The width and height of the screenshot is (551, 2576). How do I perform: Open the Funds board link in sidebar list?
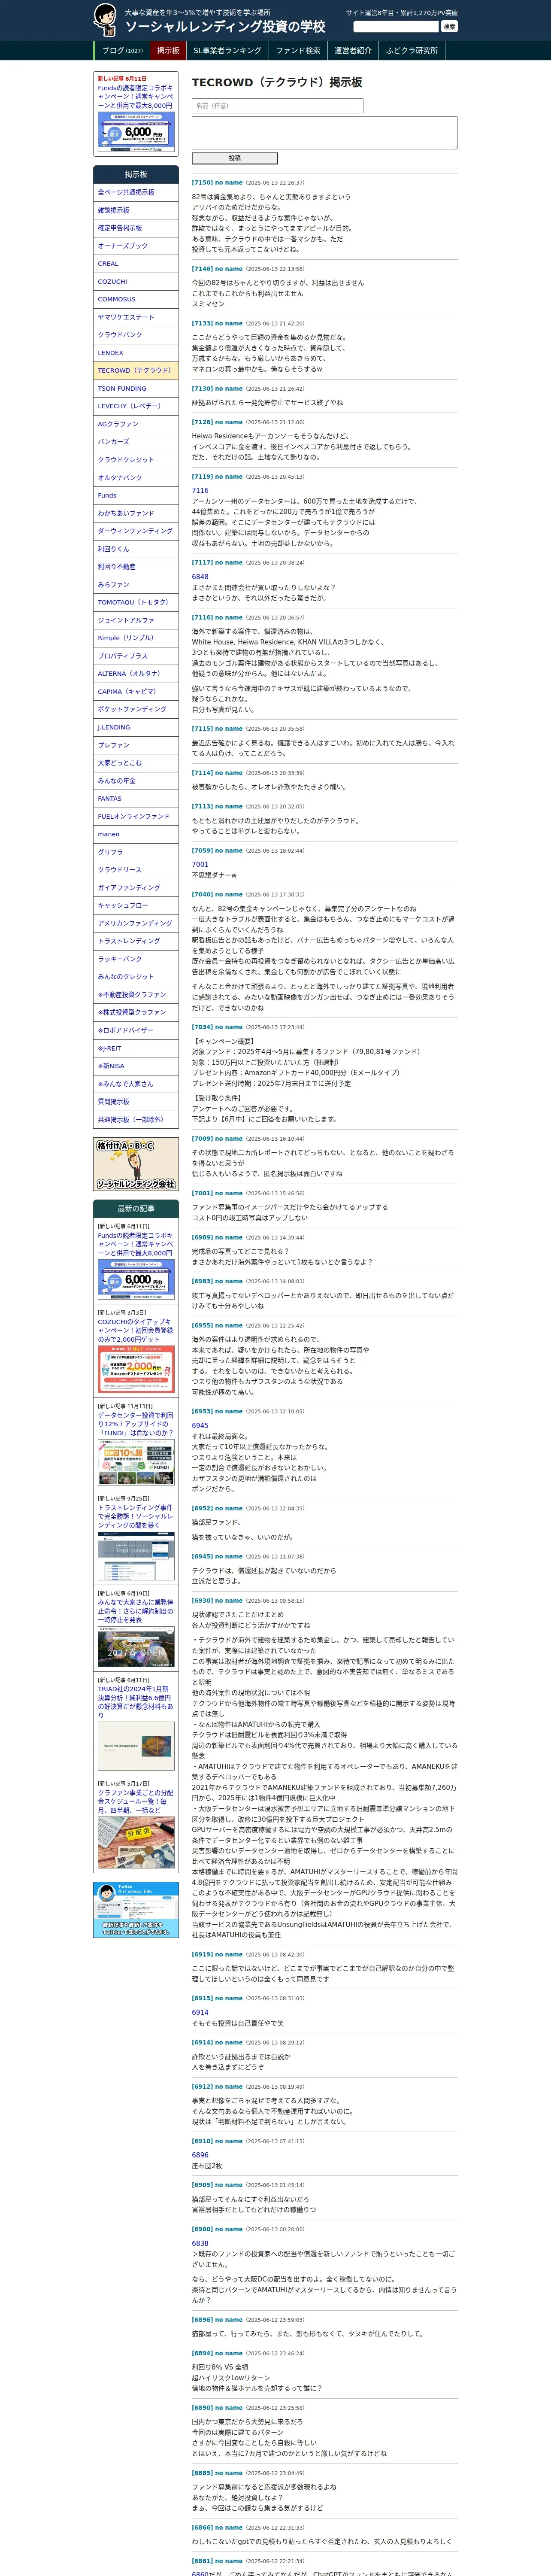pos(136,496)
